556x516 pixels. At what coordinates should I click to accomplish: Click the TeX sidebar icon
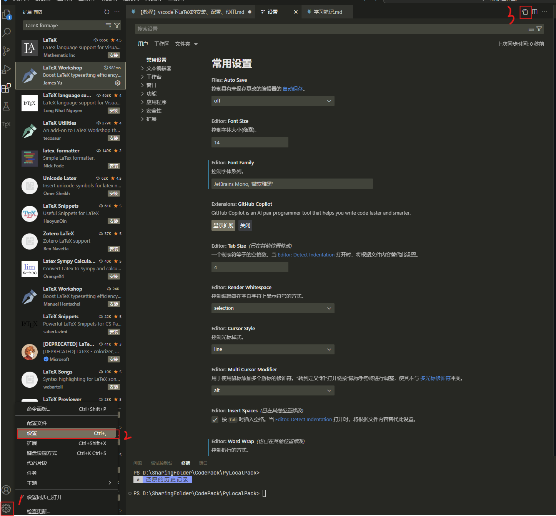(6, 124)
